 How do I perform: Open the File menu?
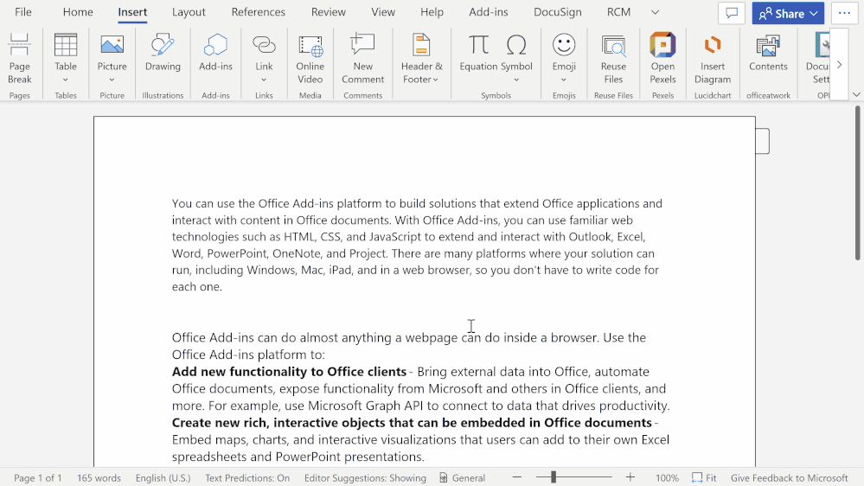[23, 12]
